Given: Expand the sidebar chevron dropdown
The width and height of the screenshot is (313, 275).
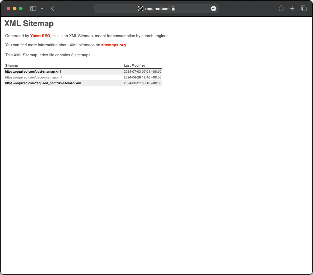Looking at the screenshot, I should click(x=42, y=9).
